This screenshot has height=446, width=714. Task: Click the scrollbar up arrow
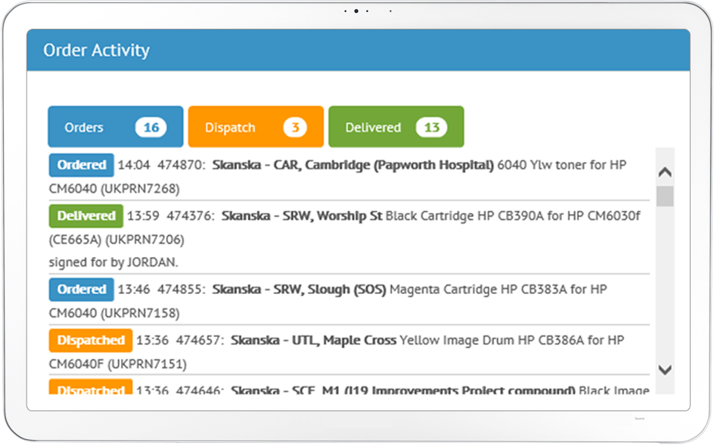click(666, 172)
